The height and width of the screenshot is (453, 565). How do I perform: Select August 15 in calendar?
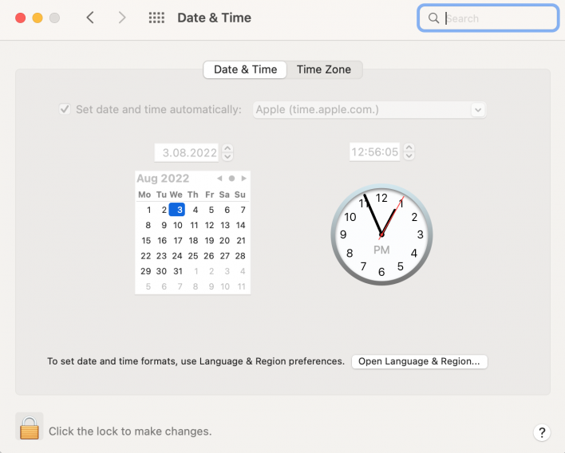pyautogui.click(x=146, y=241)
